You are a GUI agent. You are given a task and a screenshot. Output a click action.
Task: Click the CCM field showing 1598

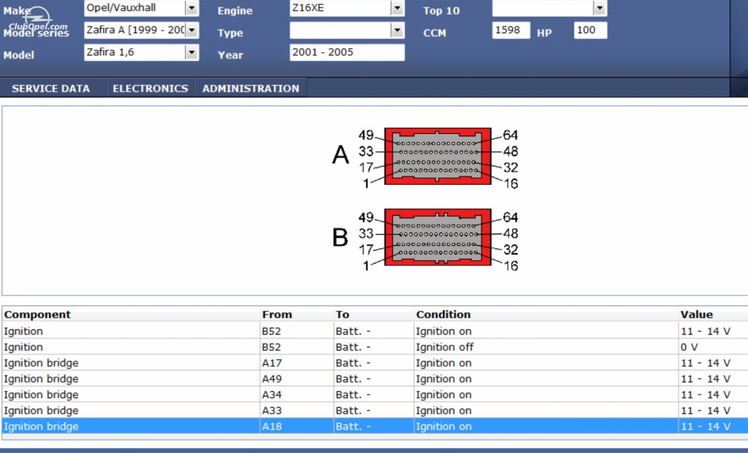(x=511, y=30)
